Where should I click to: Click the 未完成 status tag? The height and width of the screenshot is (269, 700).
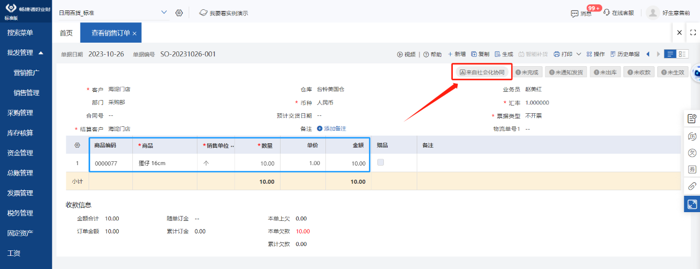[527, 72]
